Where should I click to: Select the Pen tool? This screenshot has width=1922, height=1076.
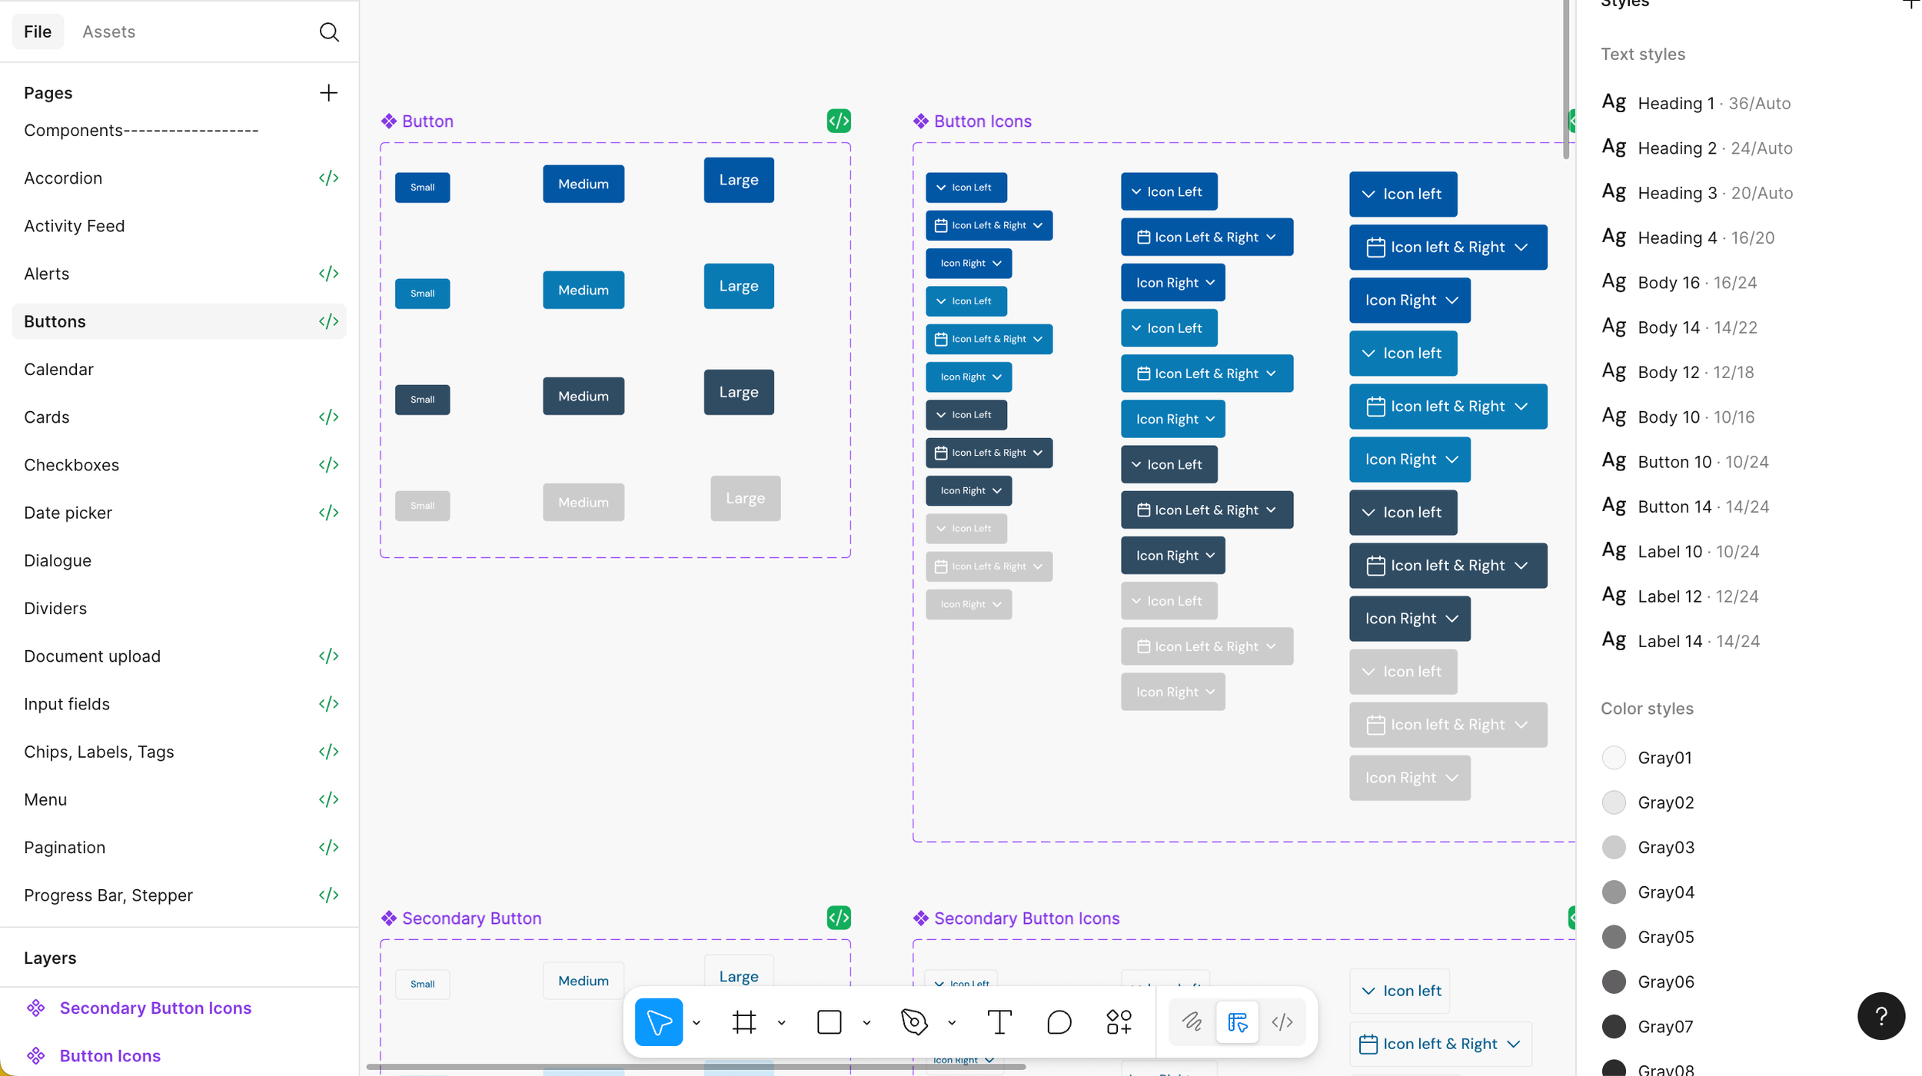tap(914, 1021)
